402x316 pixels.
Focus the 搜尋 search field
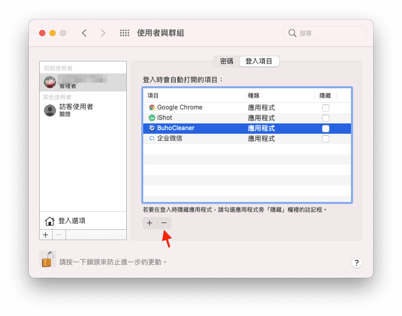pyautogui.click(x=325, y=33)
